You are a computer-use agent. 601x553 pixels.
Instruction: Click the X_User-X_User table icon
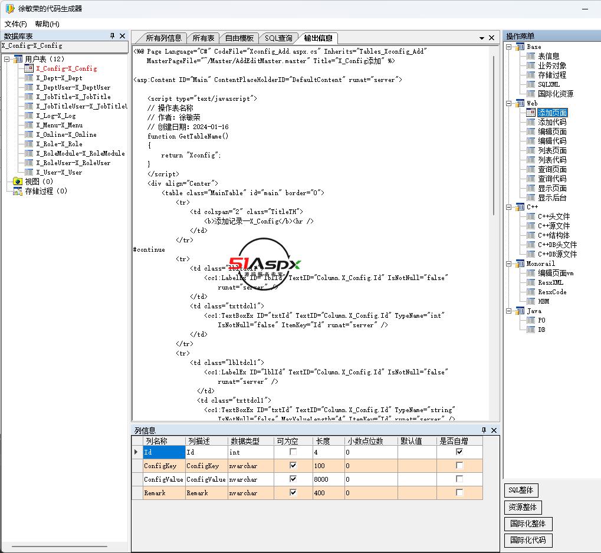(x=29, y=172)
